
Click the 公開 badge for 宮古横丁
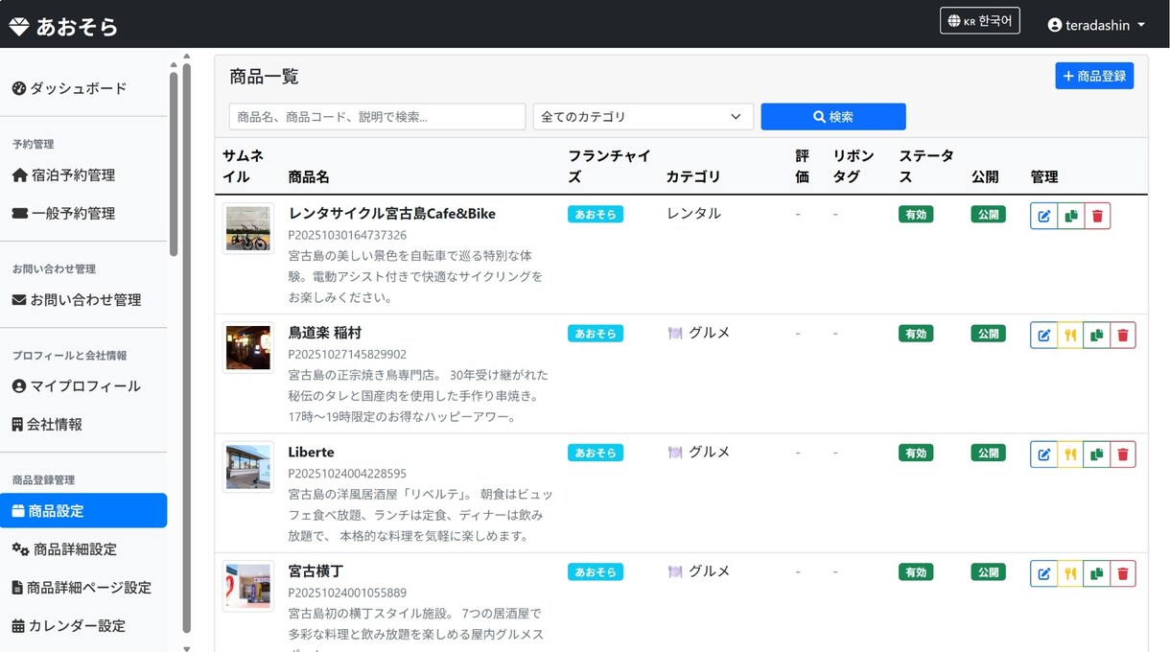coord(989,571)
